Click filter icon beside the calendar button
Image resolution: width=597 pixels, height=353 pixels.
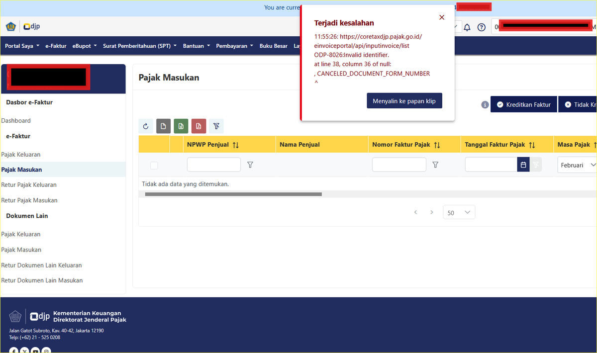pyautogui.click(x=536, y=165)
